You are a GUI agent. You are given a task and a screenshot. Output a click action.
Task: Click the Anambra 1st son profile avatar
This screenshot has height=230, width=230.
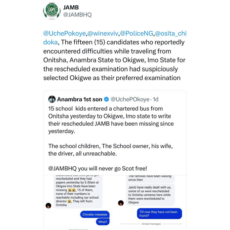(52, 99)
